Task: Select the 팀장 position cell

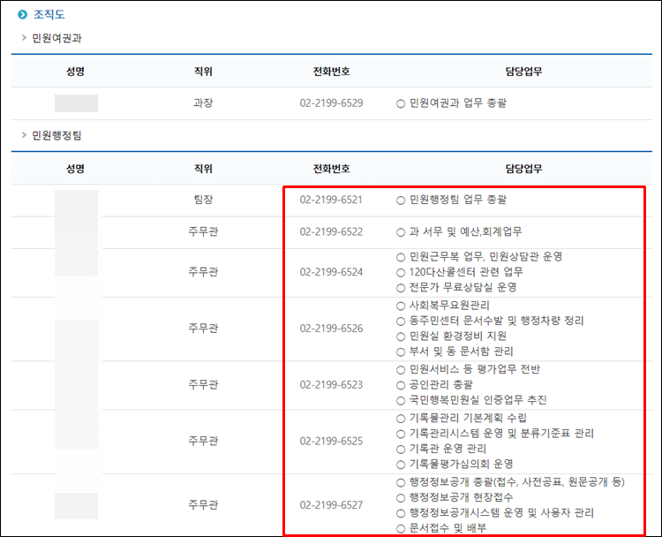Action: pos(203,200)
